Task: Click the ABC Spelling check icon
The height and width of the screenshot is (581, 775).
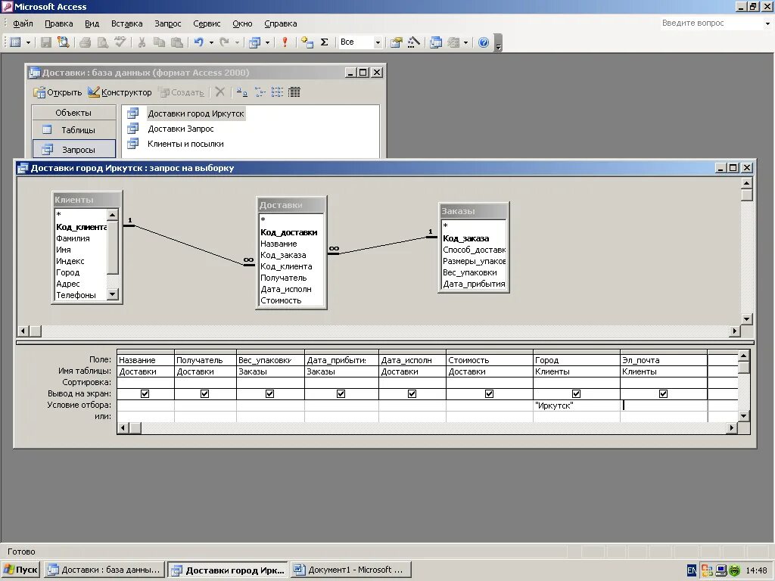Action: pos(120,42)
